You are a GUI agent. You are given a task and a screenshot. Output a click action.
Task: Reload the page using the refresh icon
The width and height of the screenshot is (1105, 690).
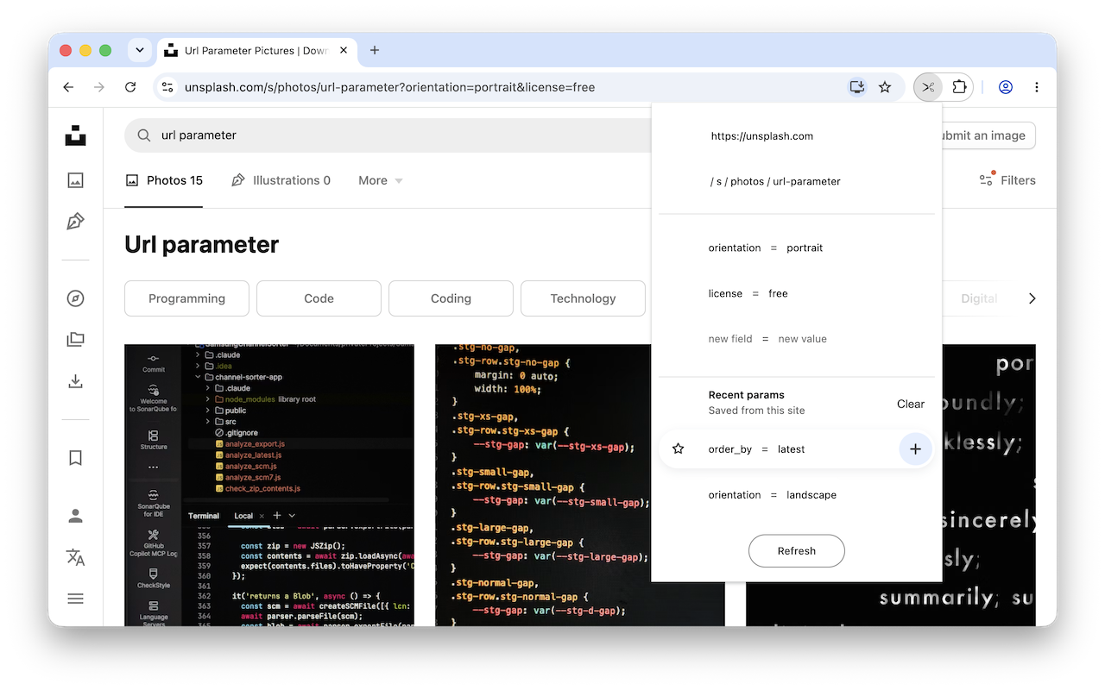click(x=130, y=87)
